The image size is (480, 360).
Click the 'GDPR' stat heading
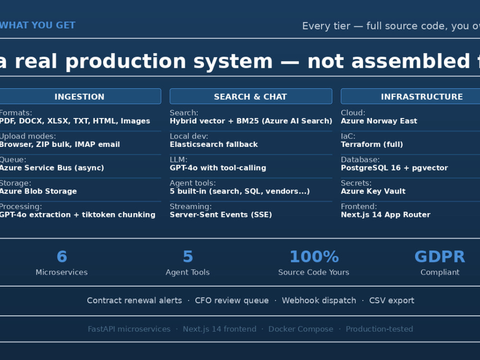point(440,256)
